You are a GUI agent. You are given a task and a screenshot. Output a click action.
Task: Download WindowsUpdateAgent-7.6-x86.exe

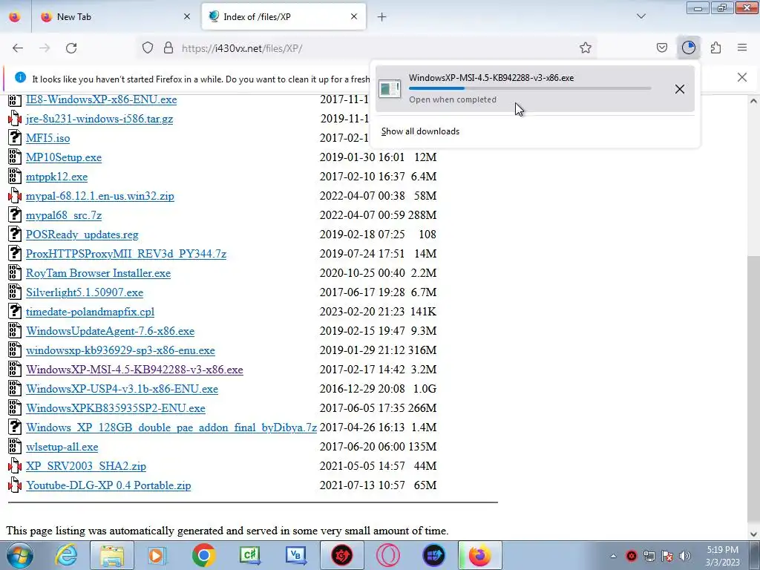pos(111,331)
